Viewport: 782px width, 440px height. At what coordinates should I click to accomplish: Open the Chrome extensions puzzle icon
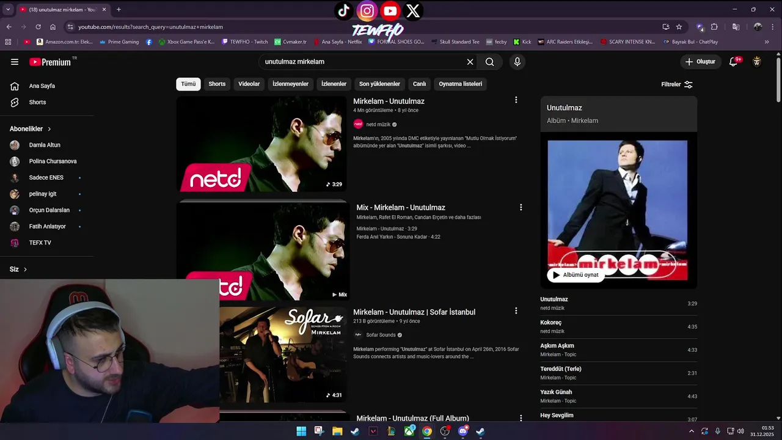(714, 27)
